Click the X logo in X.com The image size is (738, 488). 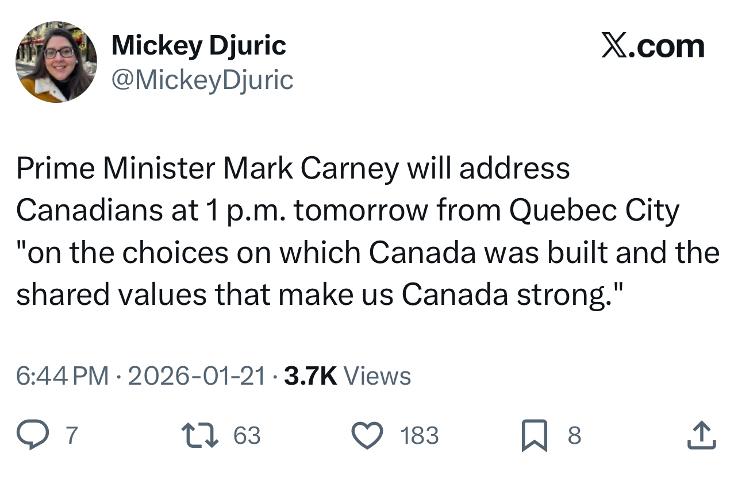[614, 46]
